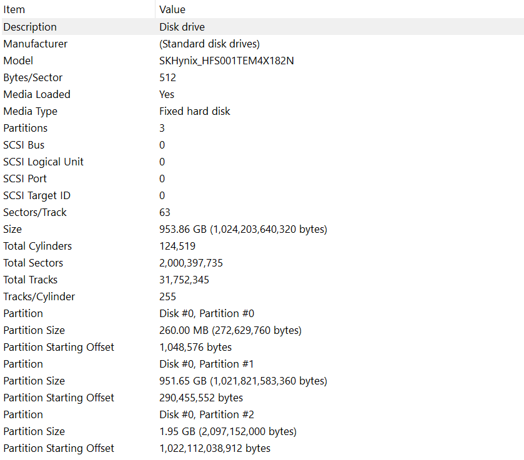Select the Partitions count row

[x=26, y=128]
